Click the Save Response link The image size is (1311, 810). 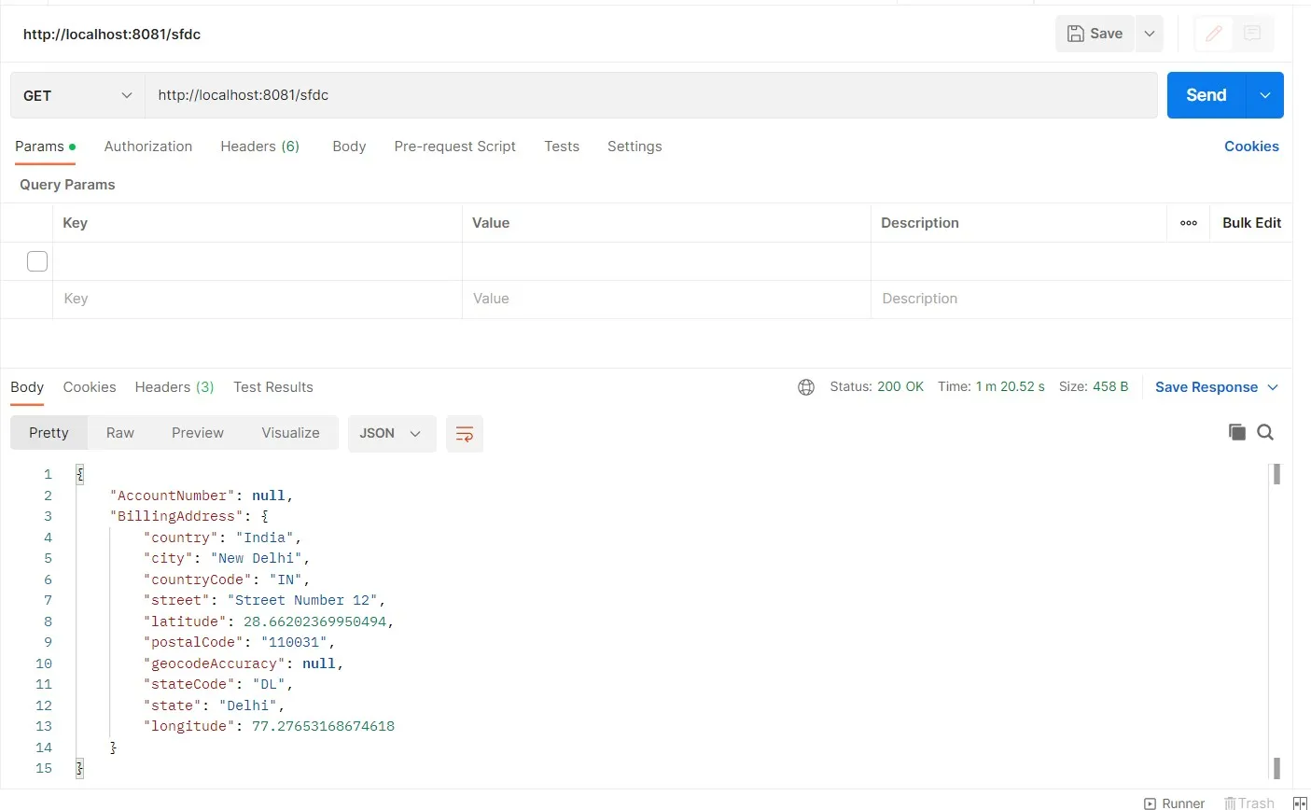coord(1206,387)
